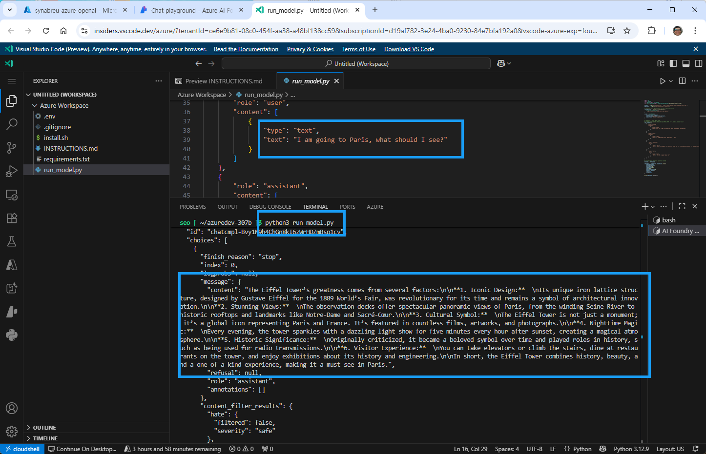Open the Manage gear icon
The height and width of the screenshot is (454, 706).
coord(12,432)
